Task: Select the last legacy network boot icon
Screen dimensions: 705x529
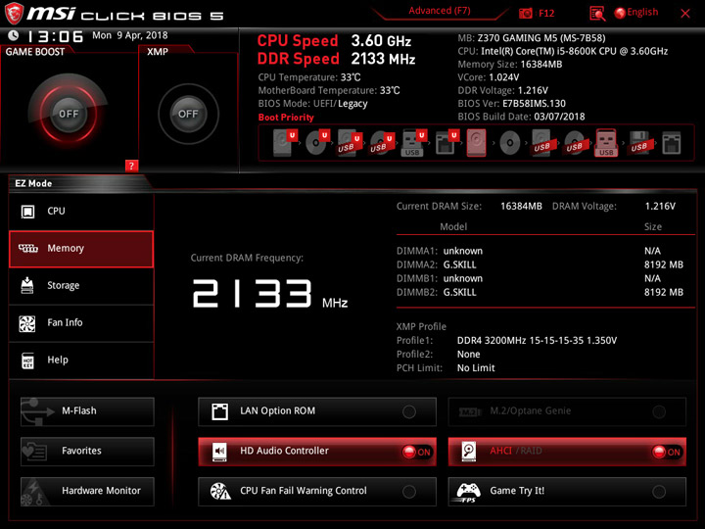Action: click(672, 143)
